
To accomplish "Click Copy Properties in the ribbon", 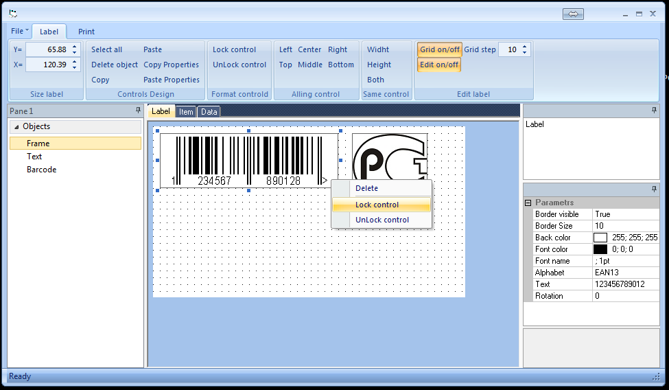I will (x=171, y=65).
